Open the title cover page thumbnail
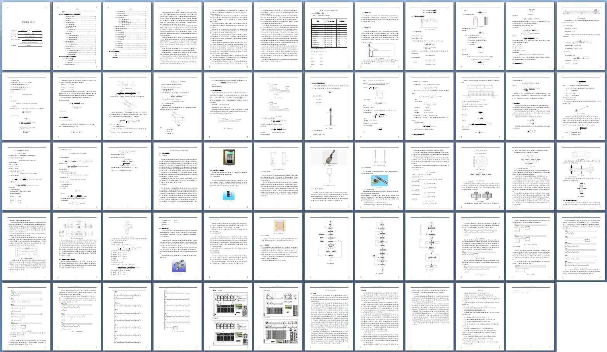The height and width of the screenshot is (352, 607). pyautogui.click(x=26, y=36)
